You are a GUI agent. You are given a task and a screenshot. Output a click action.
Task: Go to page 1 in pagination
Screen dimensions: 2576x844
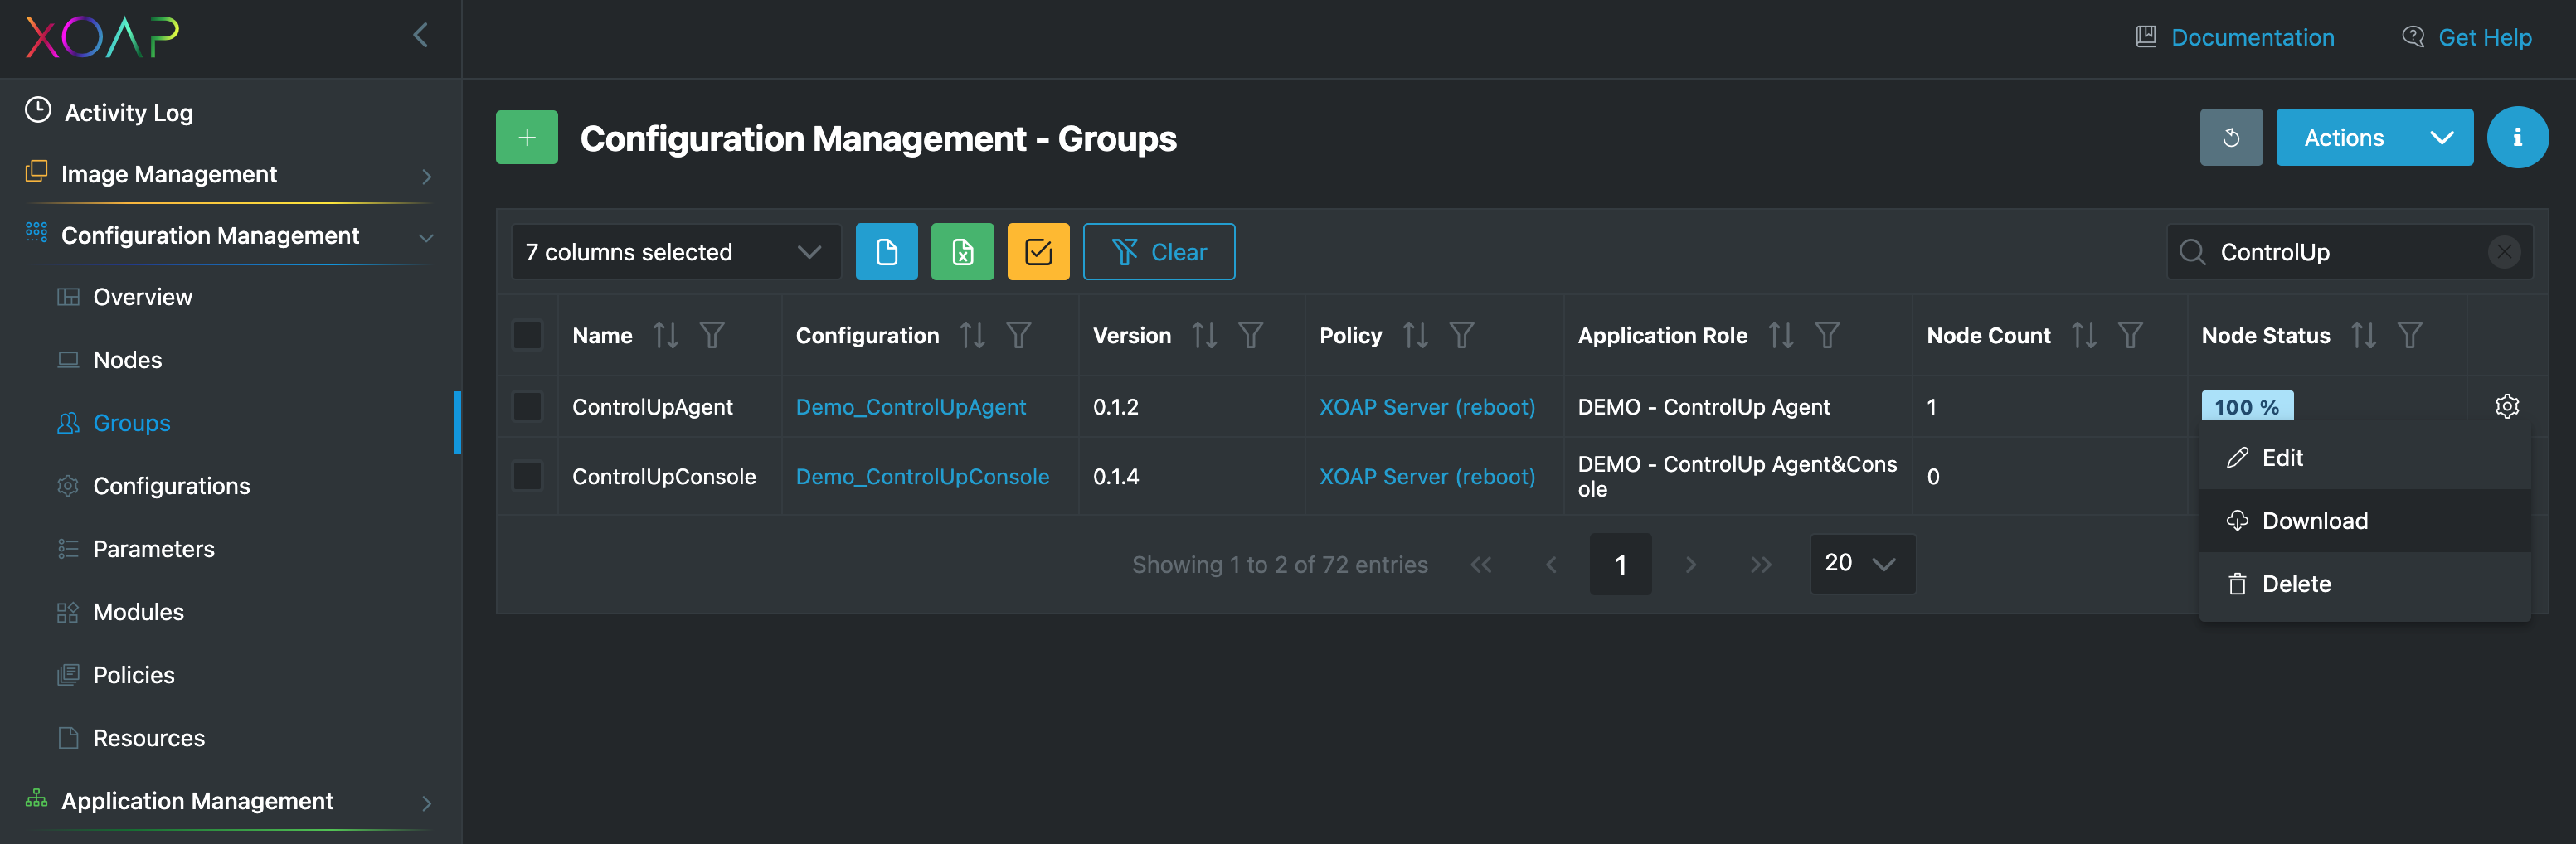tap(1620, 565)
